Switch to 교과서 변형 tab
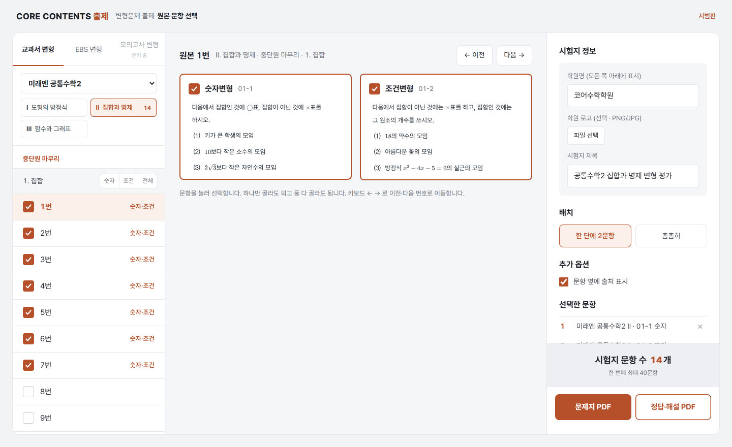This screenshot has height=447, width=732. [x=38, y=49]
